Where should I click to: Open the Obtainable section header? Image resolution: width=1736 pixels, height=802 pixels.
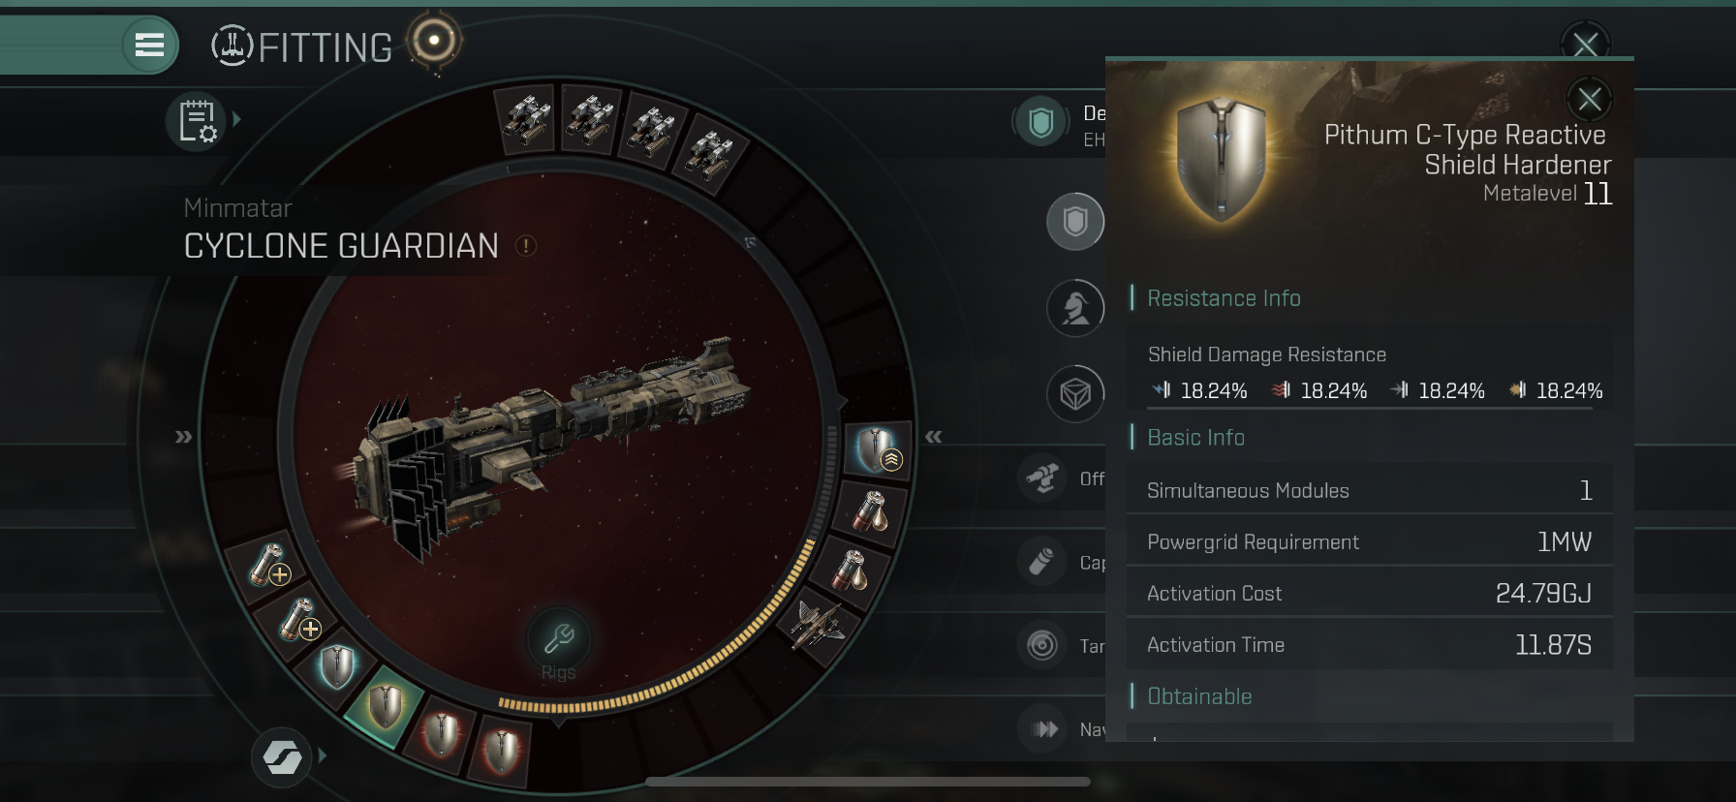point(1199,696)
